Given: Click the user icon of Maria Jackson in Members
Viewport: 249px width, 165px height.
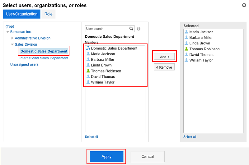Looking at the screenshot, I should click(88, 54).
